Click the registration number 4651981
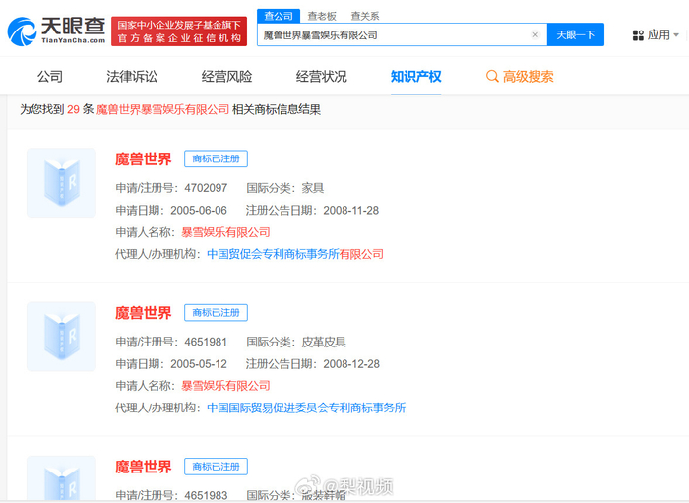Screen dimensions: 689x503 [x=206, y=342]
